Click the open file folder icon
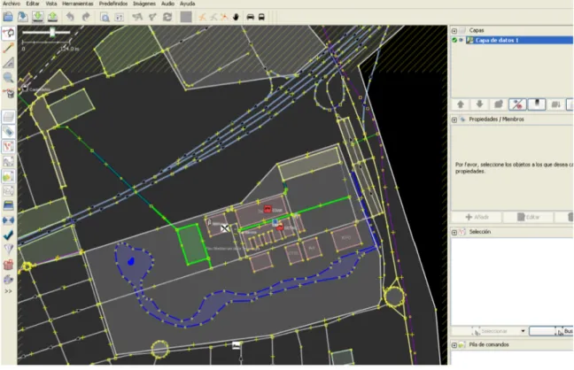The width and height of the screenshot is (574, 370). point(8,17)
